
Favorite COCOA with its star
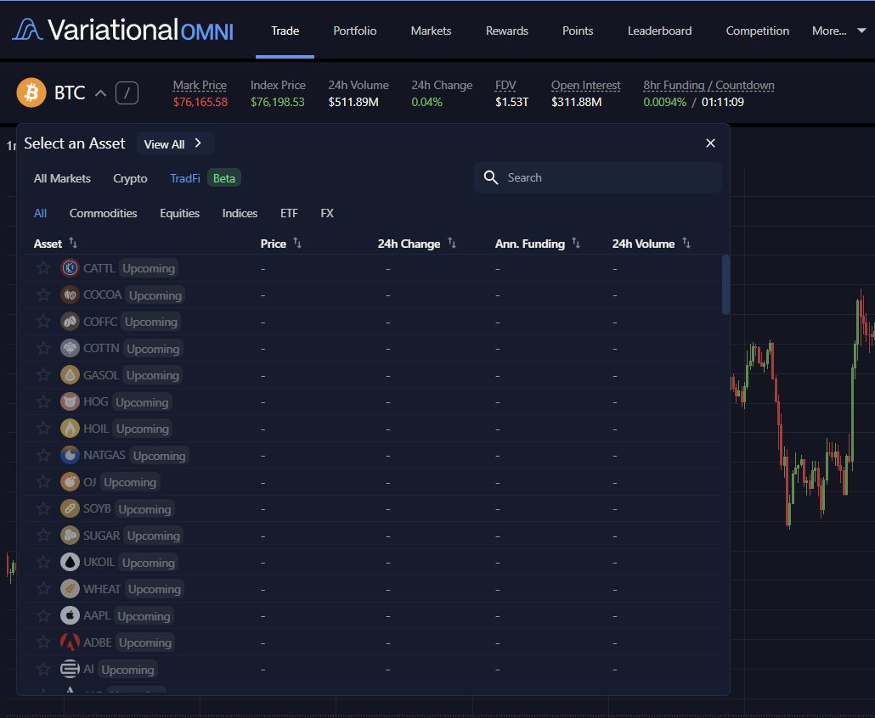(43, 294)
